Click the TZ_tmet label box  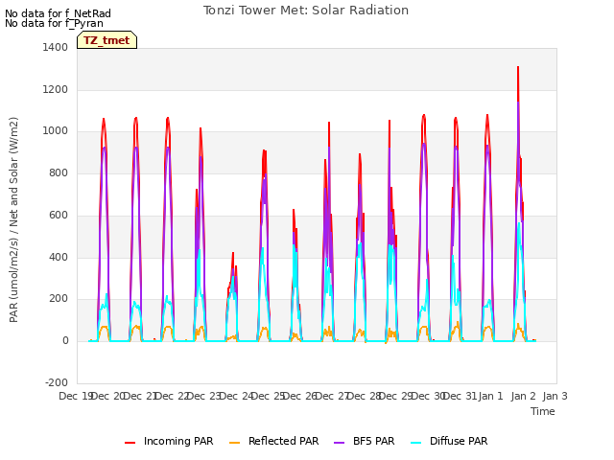pos(106,40)
